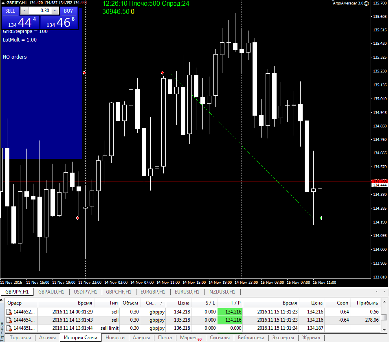Sort history by Ордер column header

point(21,303)
